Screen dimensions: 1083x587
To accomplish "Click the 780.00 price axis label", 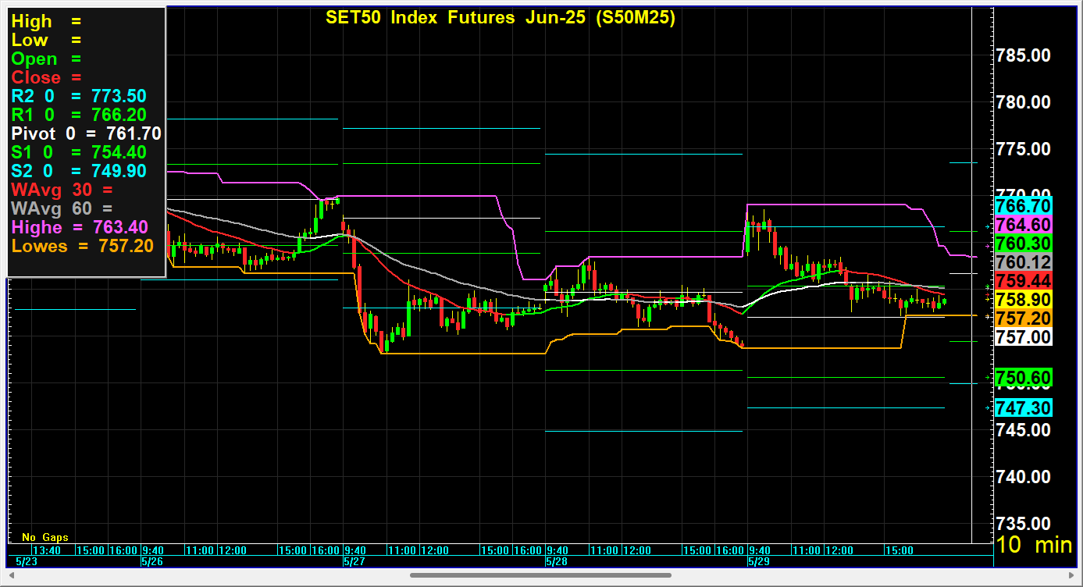I will pyautogui.click(x=1023, y=102).
